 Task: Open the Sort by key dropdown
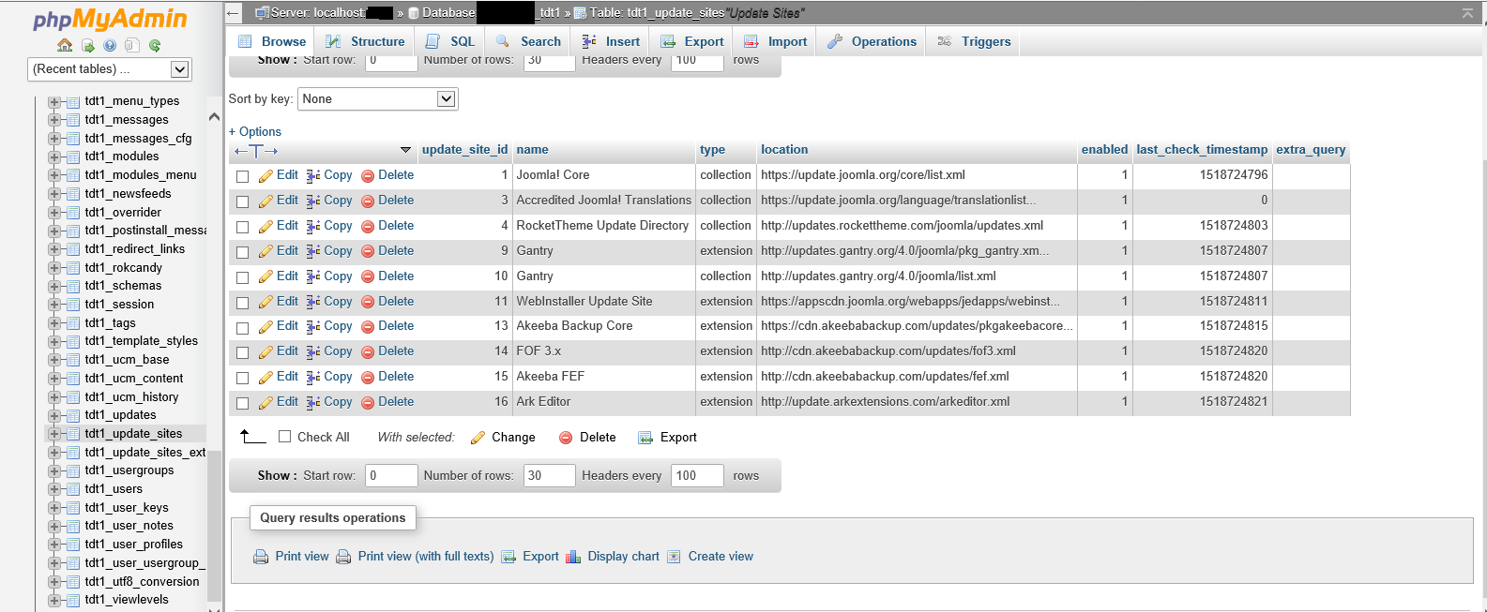point(377,99)
